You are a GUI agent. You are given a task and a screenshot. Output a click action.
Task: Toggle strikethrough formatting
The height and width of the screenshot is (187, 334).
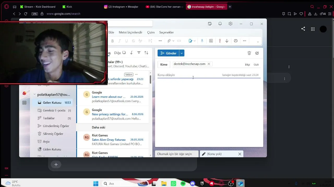pos(133,41)
